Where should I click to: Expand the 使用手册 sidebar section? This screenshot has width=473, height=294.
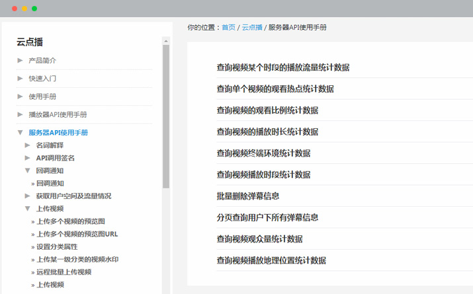21,96
